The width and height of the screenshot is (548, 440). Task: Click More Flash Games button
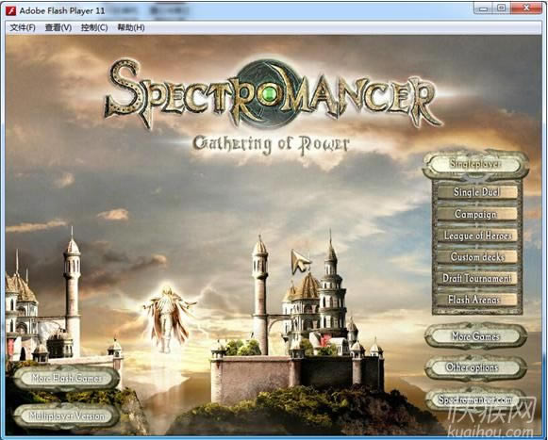[66, 378]
